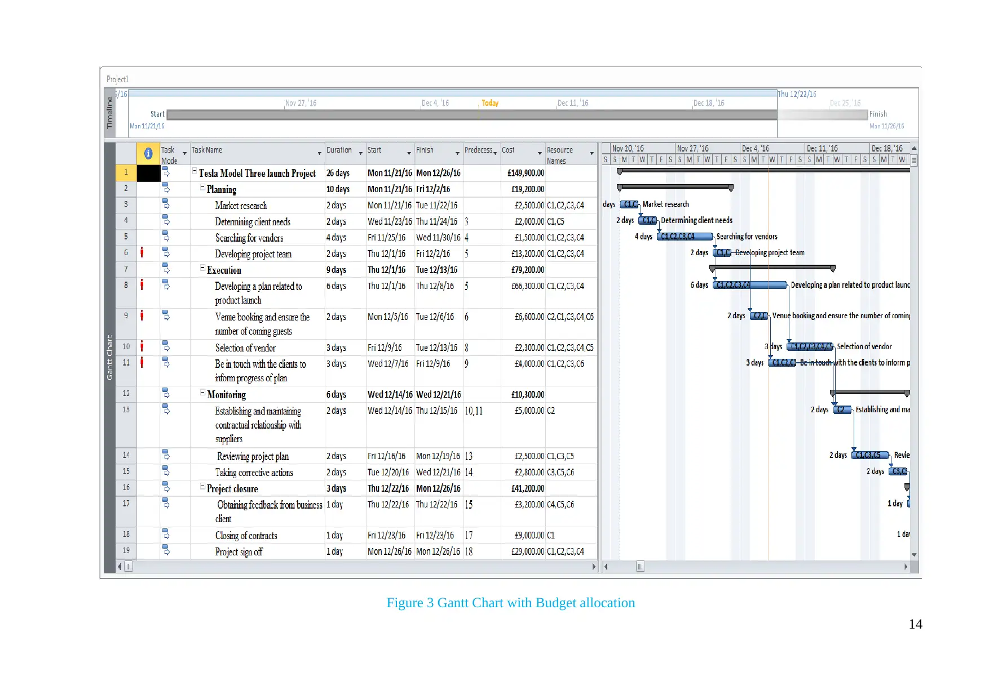Click the 'Developing project team' task name

(x=253, y=254)
